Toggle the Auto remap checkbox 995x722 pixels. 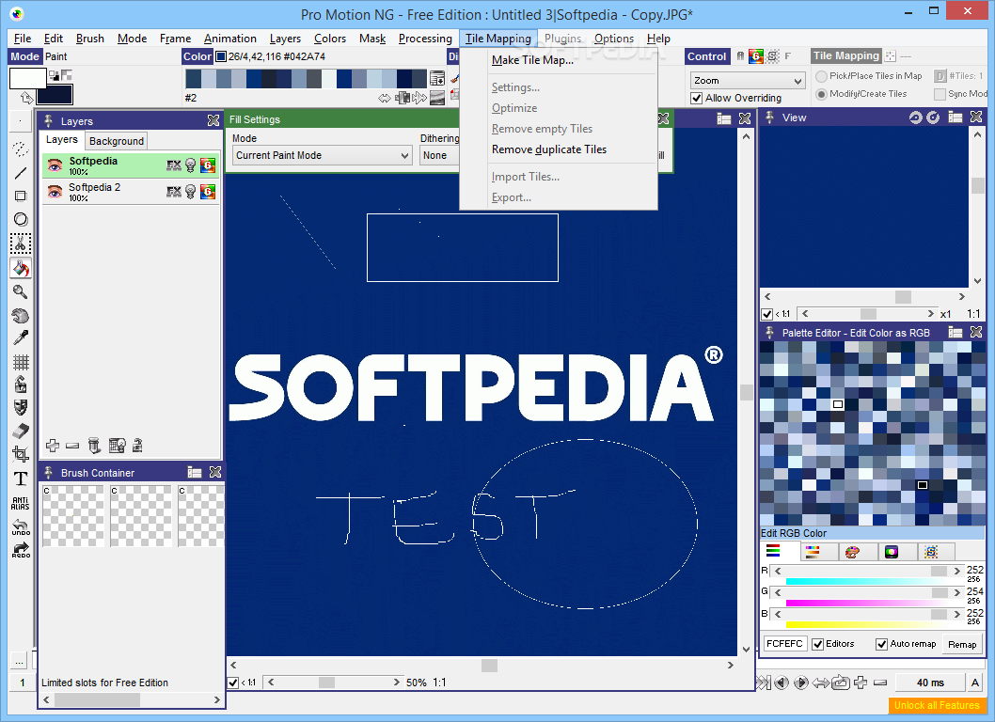point(881,644)
